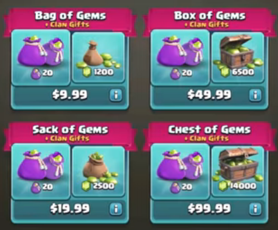Screen dimensions: 278x230
Task: Buy Bag of Gems for $9.99
Action: [70, 95]
